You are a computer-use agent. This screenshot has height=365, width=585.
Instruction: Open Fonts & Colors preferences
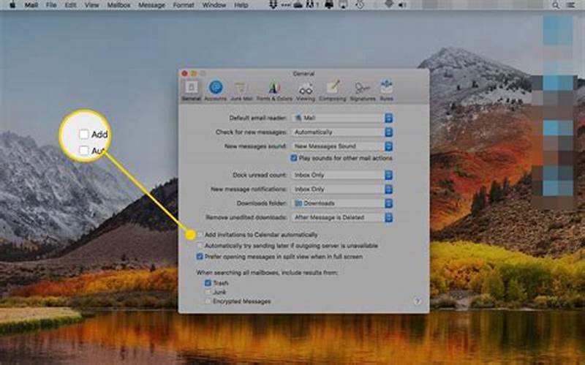(274, 91)
